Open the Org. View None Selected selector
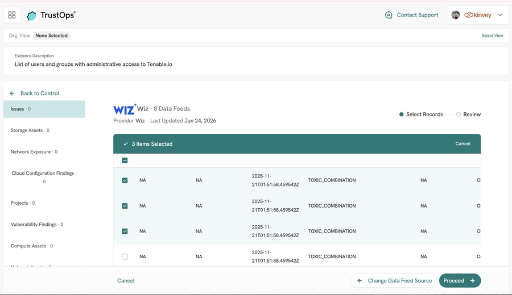Viewport: 512px width, 295px height. coord(52,36)
